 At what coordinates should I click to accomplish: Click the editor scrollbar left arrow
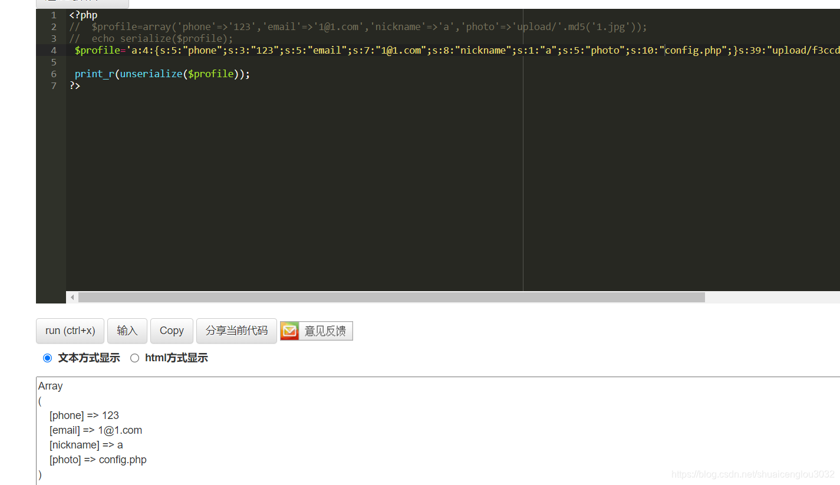click(73, 298)
